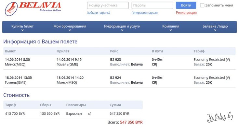The image size is (239, 129).
Task: Expand the chevron under Компания
Action: [x=171, y=30]
